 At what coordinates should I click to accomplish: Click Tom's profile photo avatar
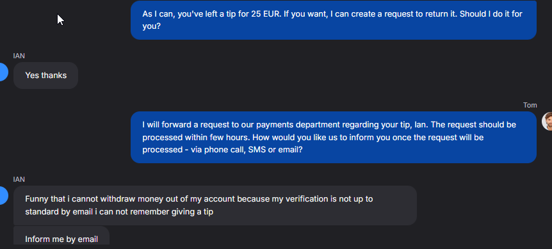(547, 122)
